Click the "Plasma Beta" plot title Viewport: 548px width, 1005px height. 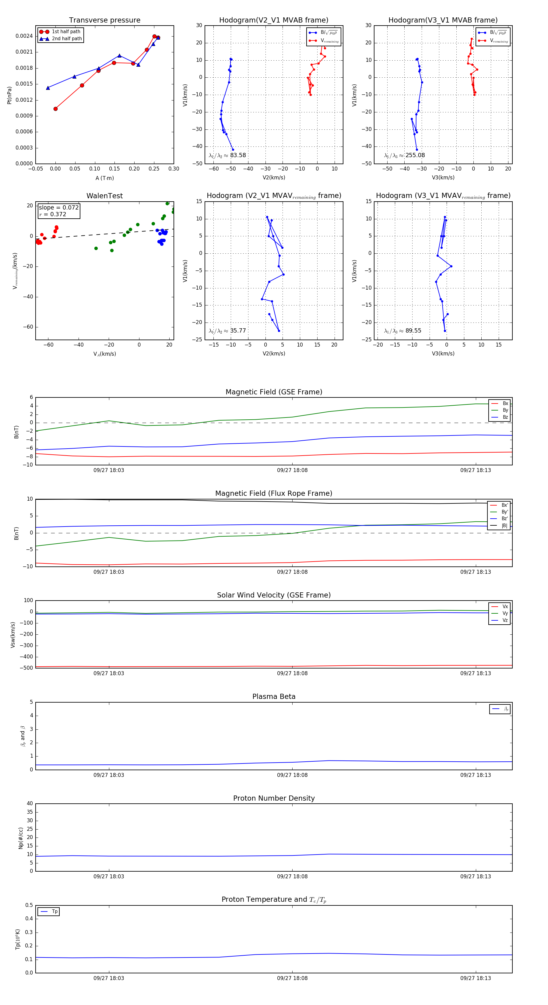pyautogui.click(x=274, y=696)
